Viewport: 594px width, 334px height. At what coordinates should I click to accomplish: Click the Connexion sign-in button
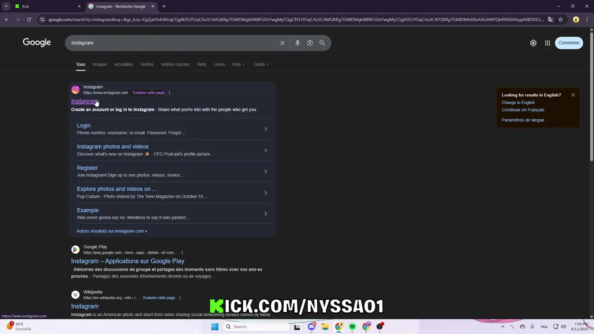pos(569,43)
